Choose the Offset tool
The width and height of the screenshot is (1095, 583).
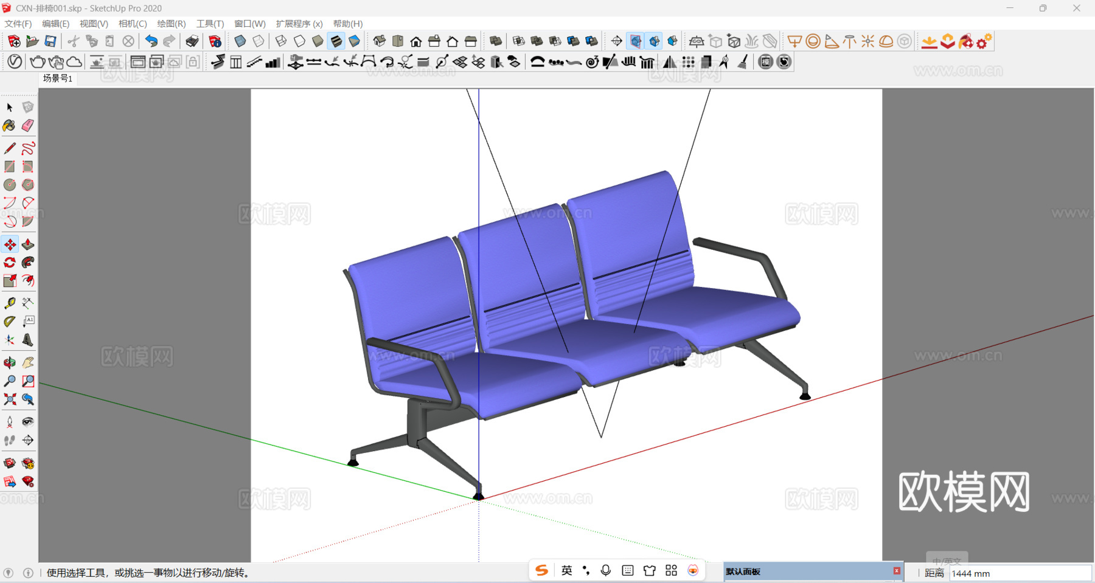(x=28, y=281)
